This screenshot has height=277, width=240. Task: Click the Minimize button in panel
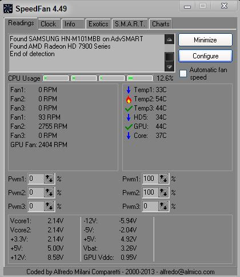pyautogui.click(x=206, y=40)
